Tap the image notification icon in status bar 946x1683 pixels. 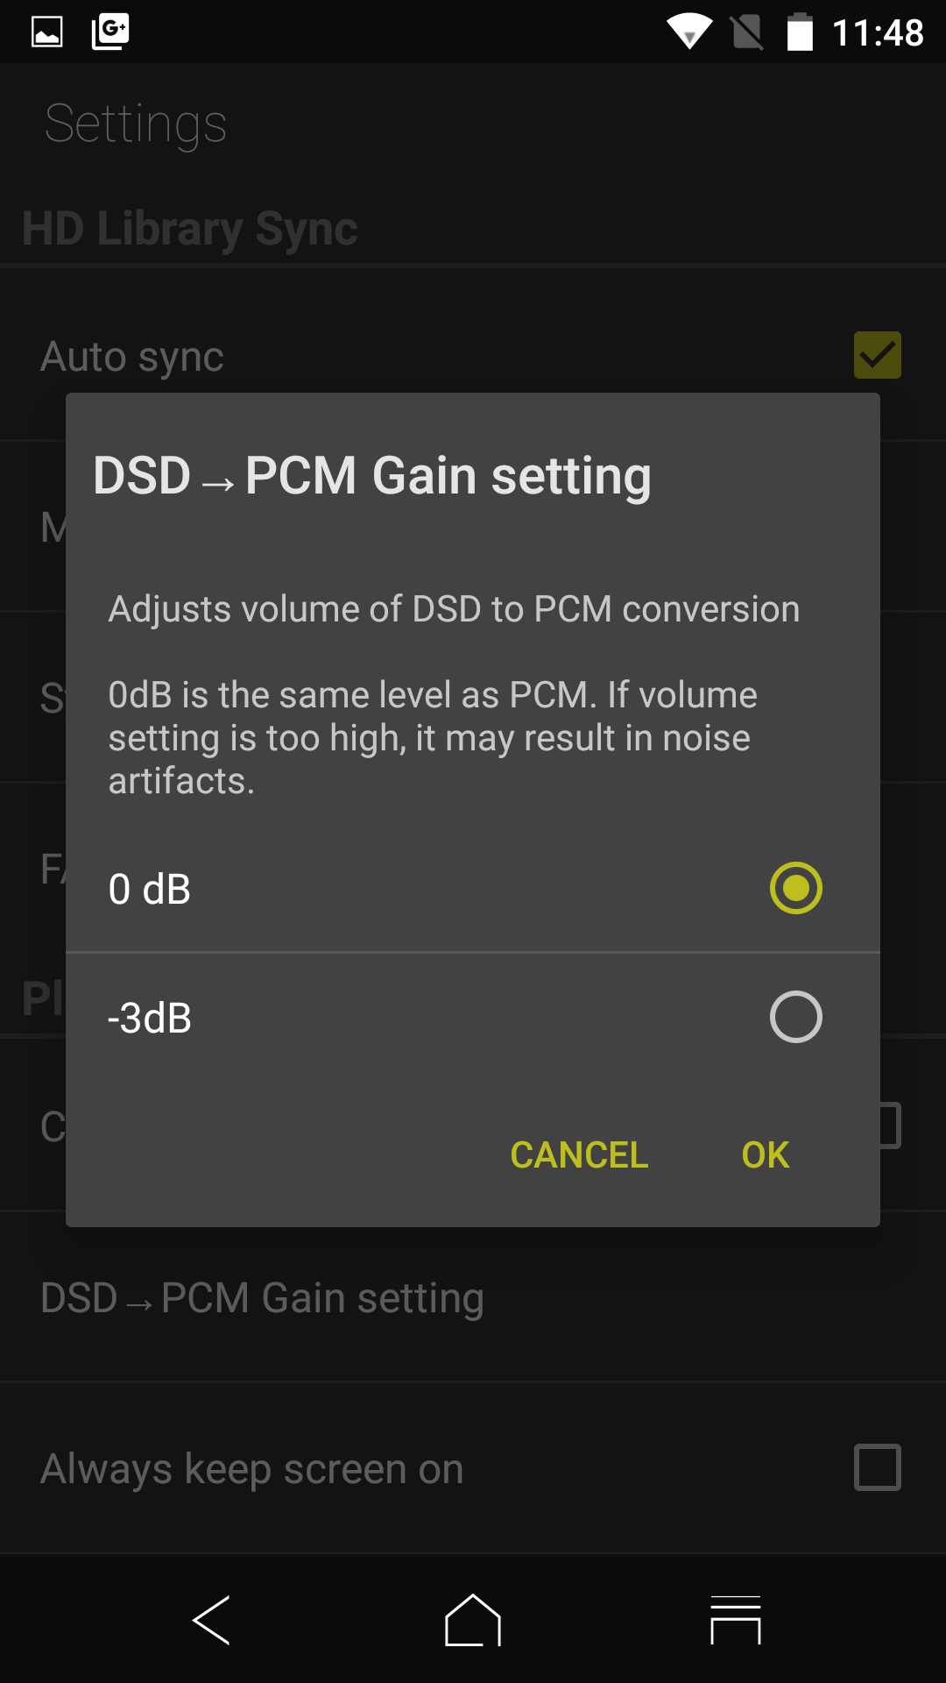pos(47,32)
